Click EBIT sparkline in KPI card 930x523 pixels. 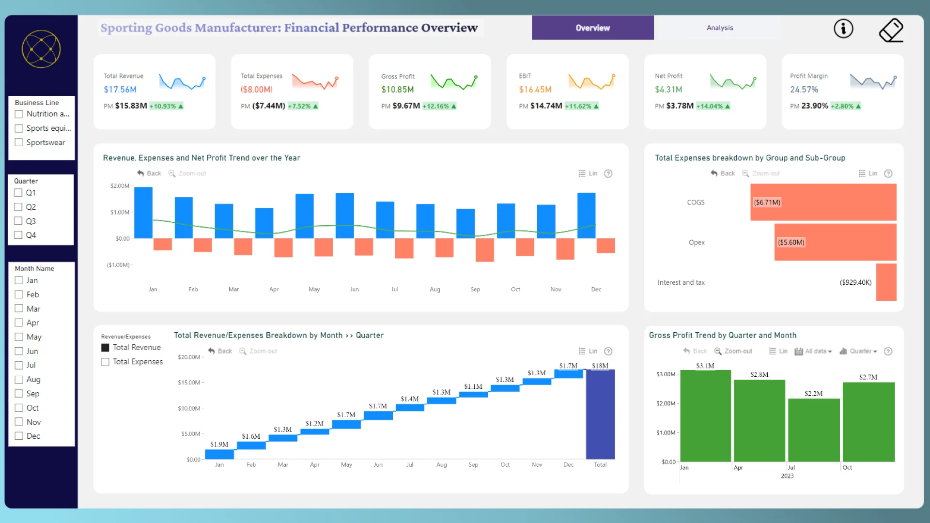pyautogui.click(x=591, y=81)
